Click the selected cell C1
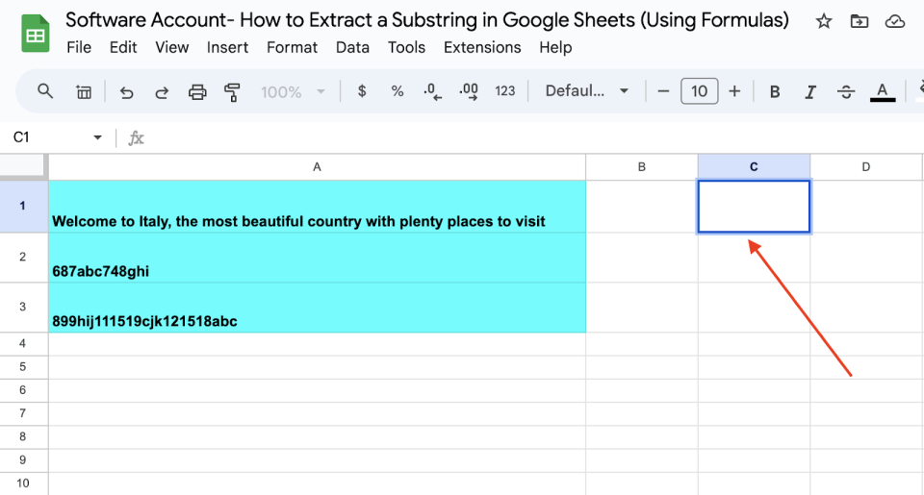 [x=754, y=207]
